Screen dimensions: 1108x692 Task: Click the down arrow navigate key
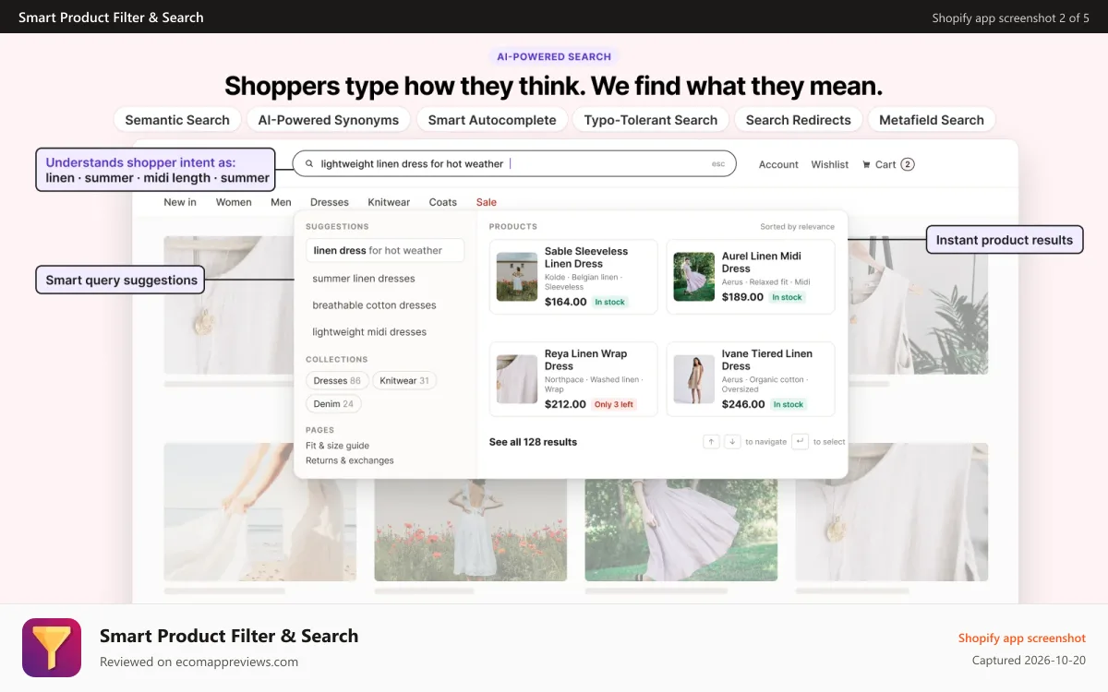tap(732, 442)
